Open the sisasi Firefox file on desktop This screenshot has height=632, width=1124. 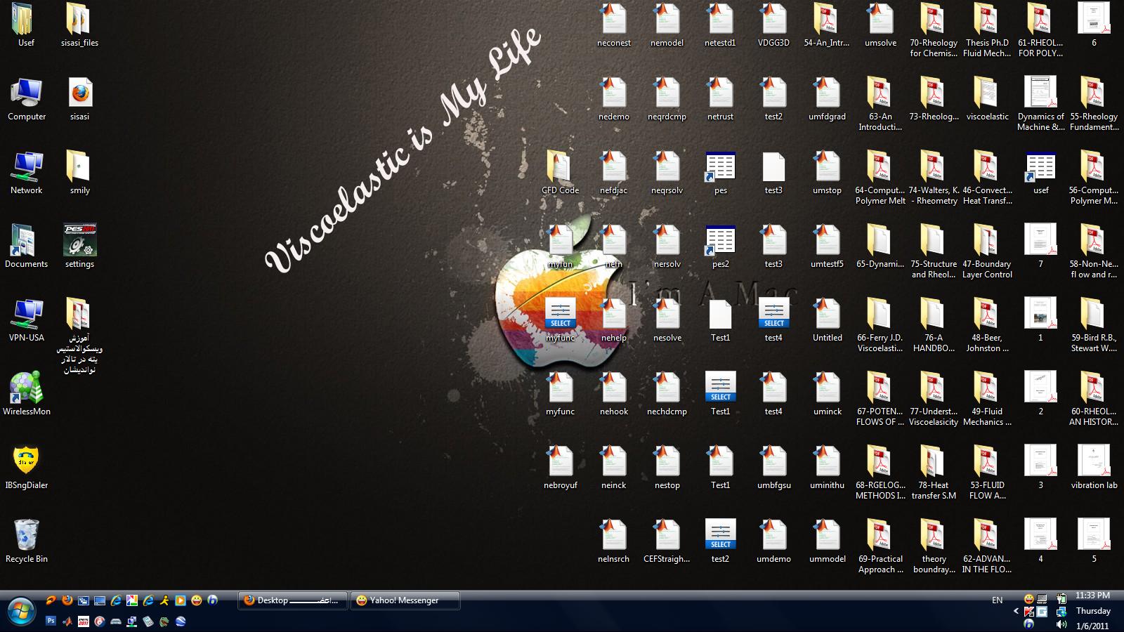79,95
